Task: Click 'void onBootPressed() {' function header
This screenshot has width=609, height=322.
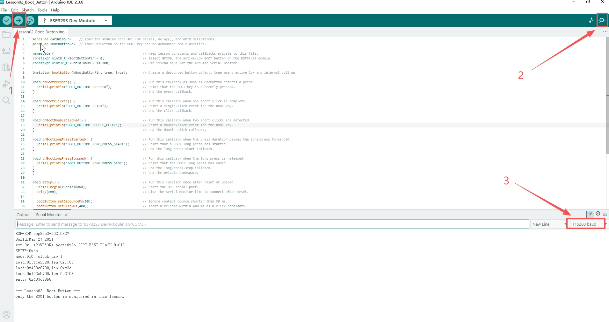Action: [54, 82]
